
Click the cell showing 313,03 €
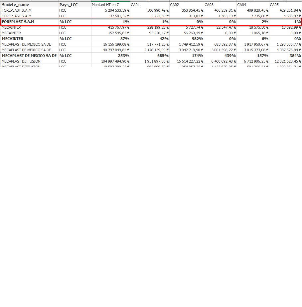coord(187,16)
